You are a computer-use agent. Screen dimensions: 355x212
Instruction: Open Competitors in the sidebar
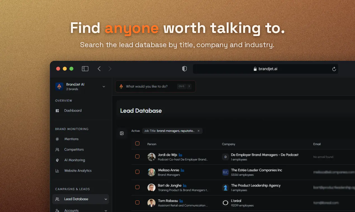74,150
